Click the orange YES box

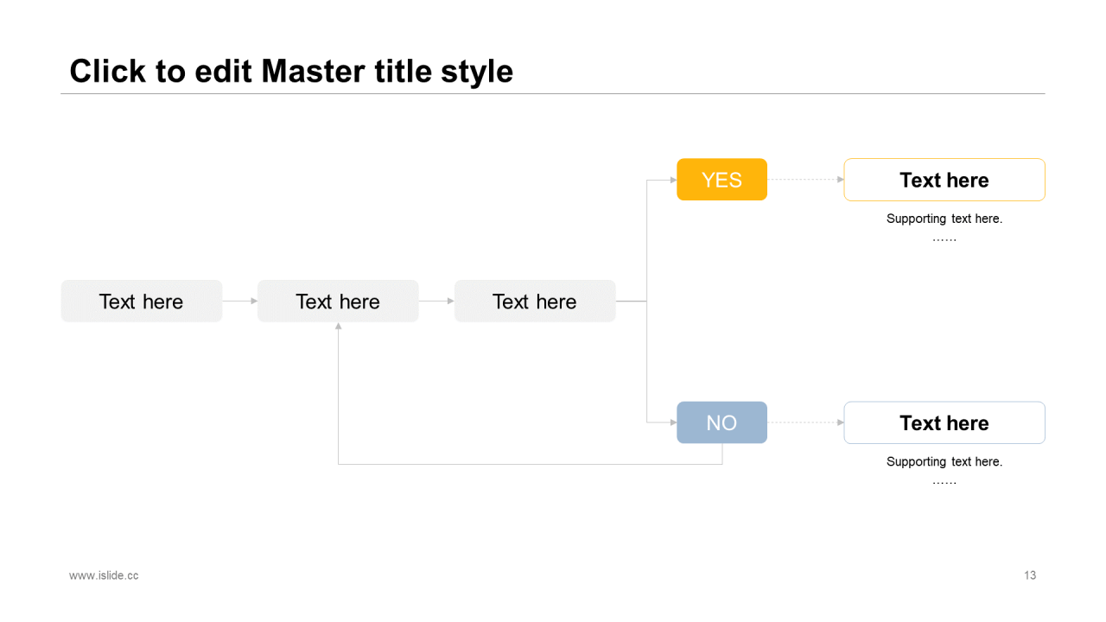tap(721, 180)
